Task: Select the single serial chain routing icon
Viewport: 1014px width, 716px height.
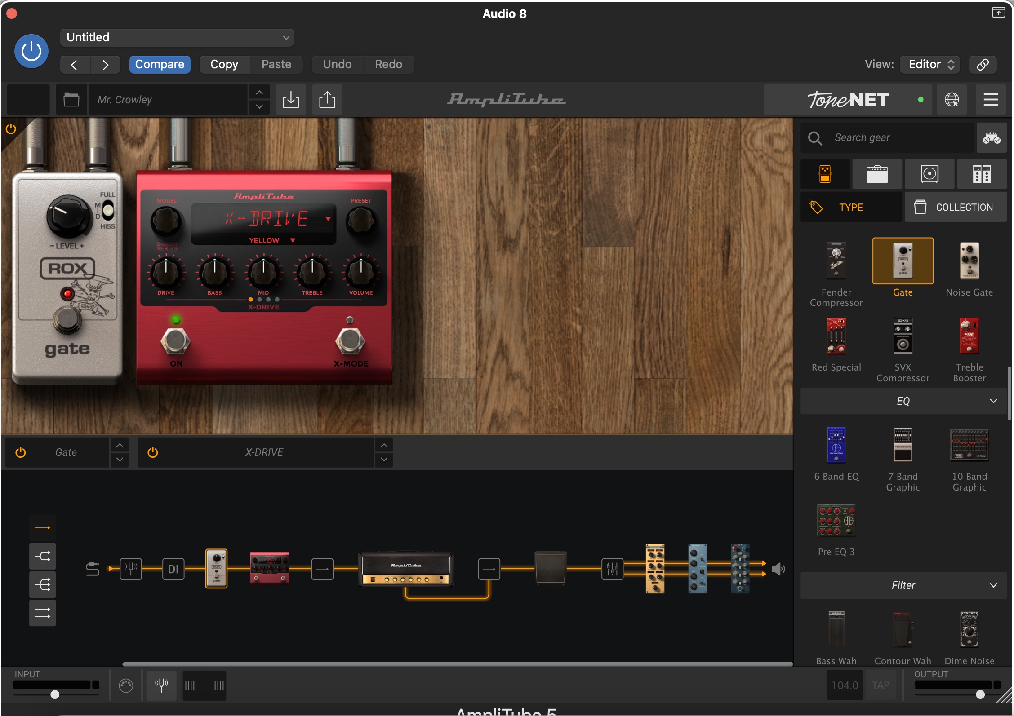Action: [x=43, y=528]
